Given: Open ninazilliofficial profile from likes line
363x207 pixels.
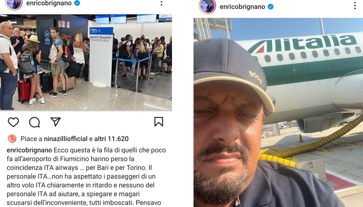Looking at the screenshot, I should tap(65, 138).
